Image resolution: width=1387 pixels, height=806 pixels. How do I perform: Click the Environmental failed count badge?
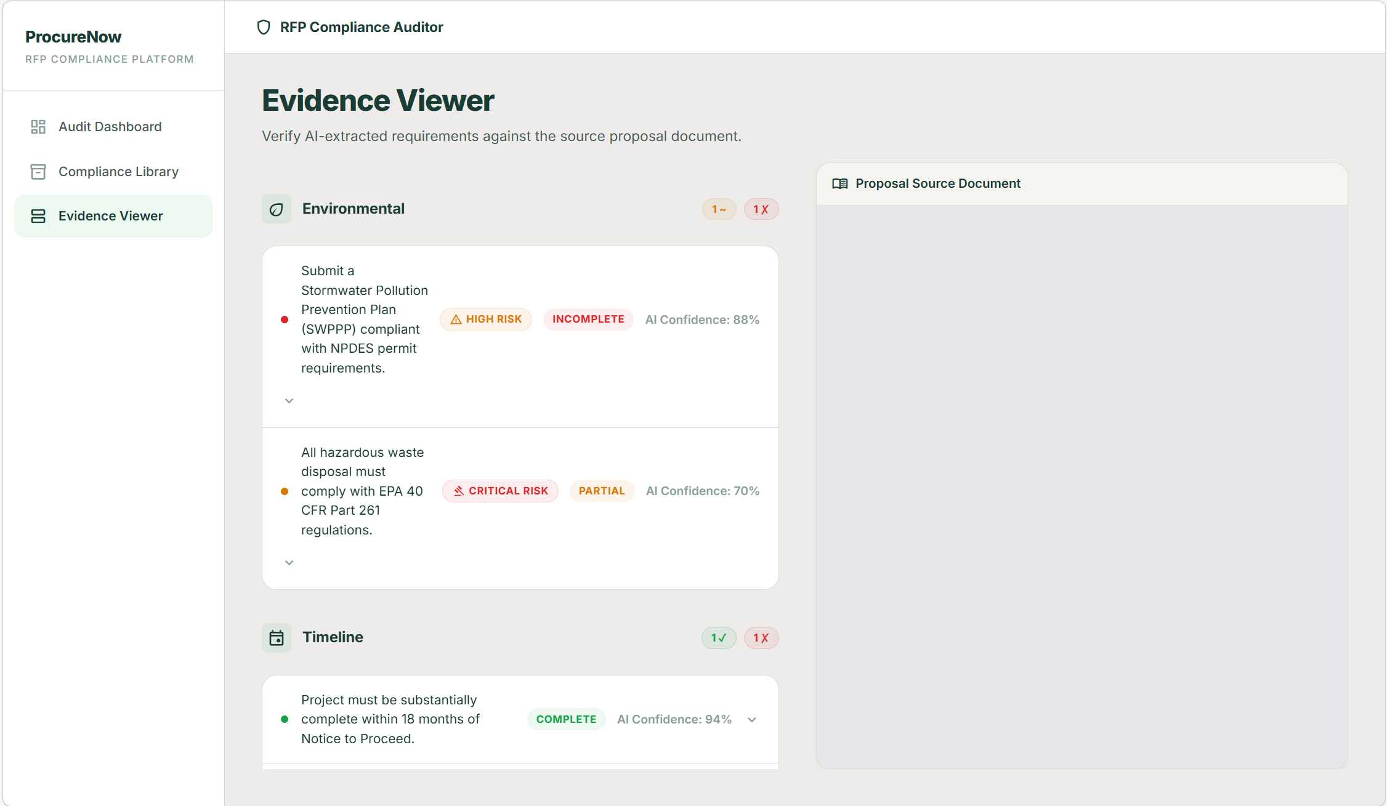coord(761,209)
